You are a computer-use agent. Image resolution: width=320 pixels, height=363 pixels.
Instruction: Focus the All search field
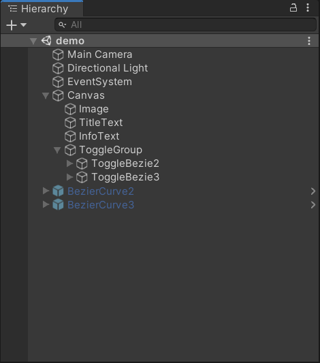pos(186,25)
